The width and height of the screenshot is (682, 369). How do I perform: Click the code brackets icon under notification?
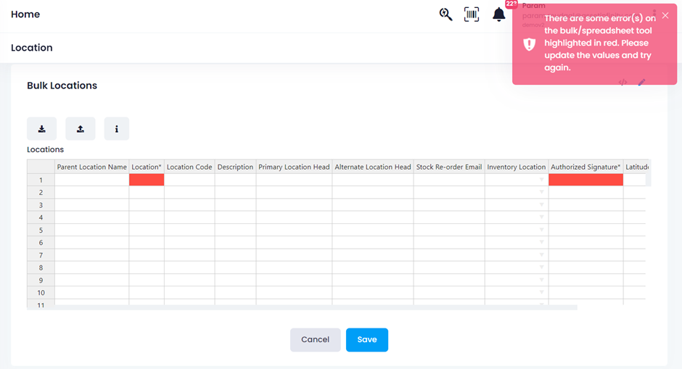623,82
